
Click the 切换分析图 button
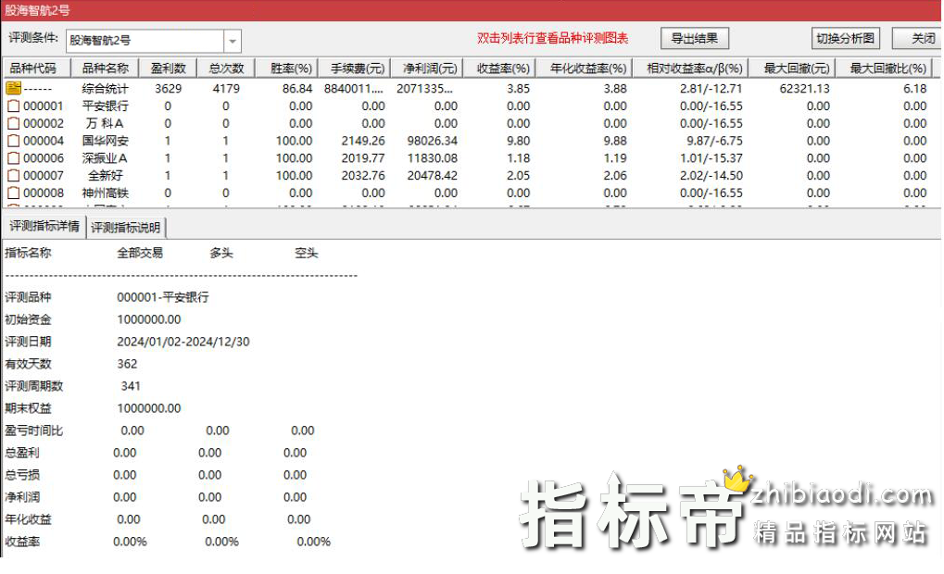pos(845,39)
